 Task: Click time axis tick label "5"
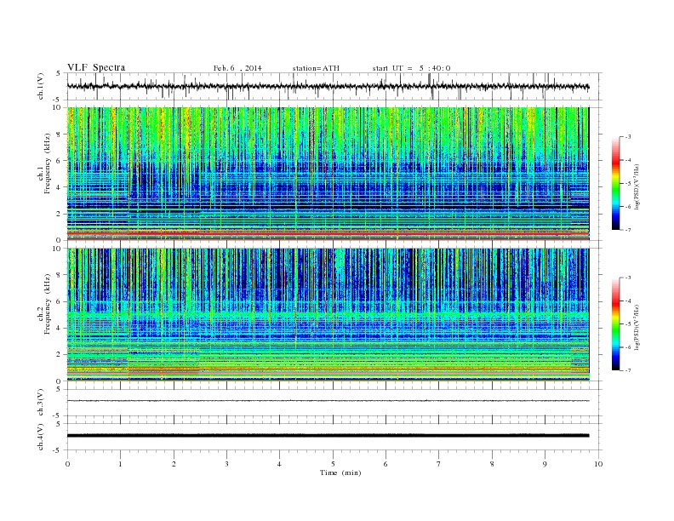333,464
